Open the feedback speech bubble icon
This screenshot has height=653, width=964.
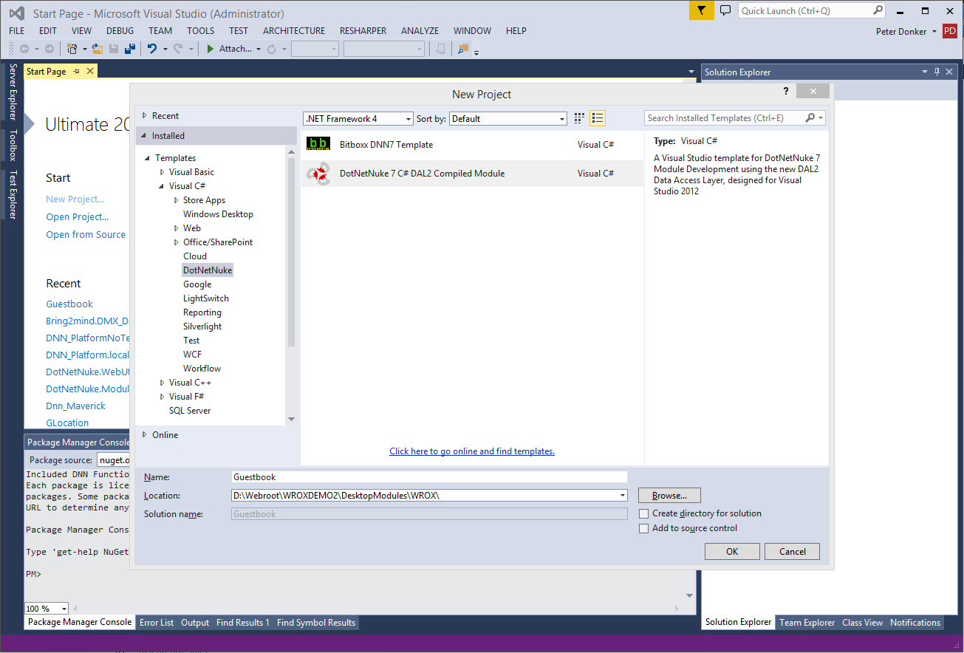click(x=725, y=10)
